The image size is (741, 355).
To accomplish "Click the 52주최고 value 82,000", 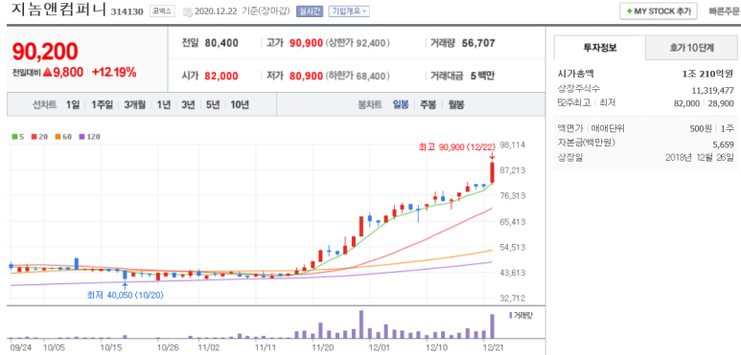I will point(686,102).
